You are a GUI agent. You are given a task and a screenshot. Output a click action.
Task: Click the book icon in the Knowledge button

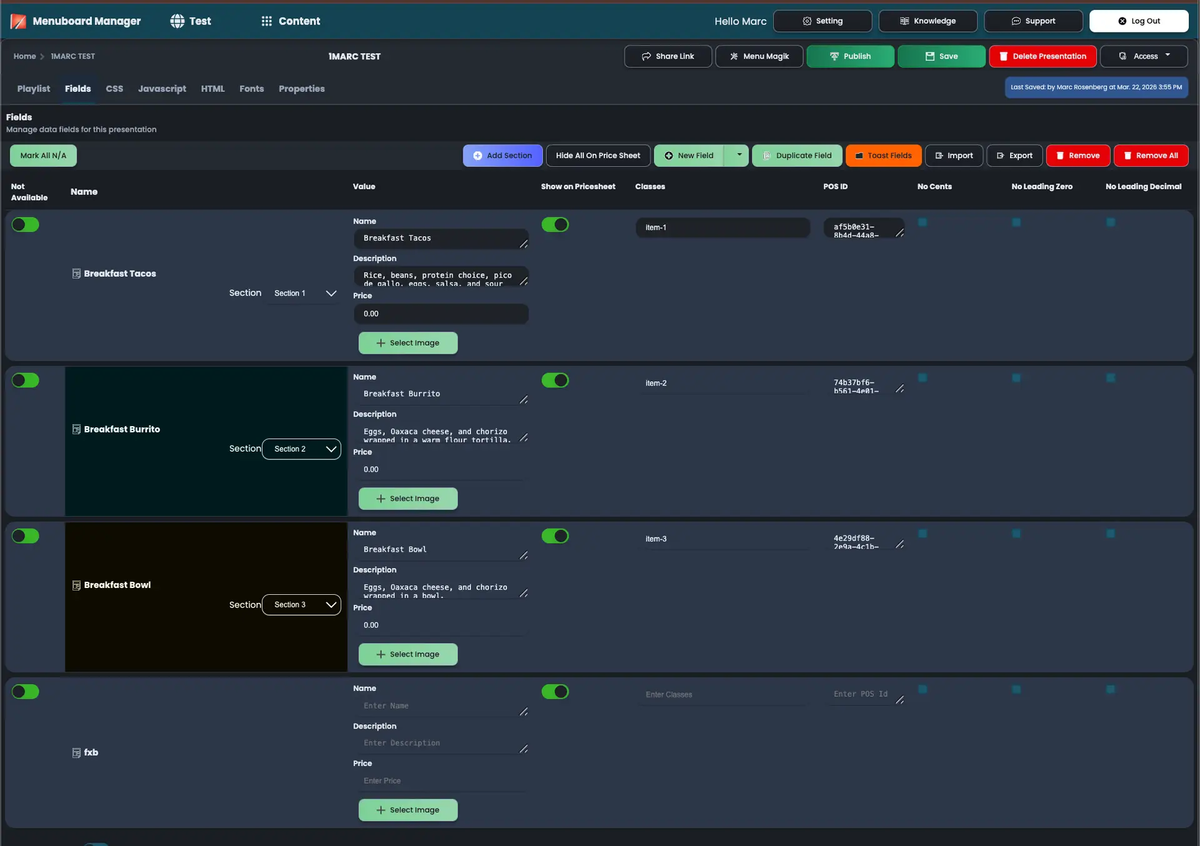pos(904,21)
